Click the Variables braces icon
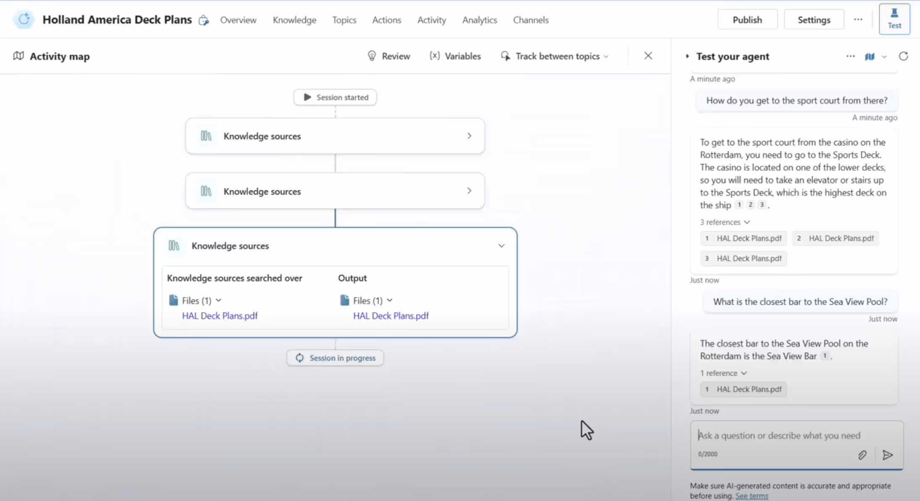The height and width of the screenshot is (501, 920). point(435,56)
